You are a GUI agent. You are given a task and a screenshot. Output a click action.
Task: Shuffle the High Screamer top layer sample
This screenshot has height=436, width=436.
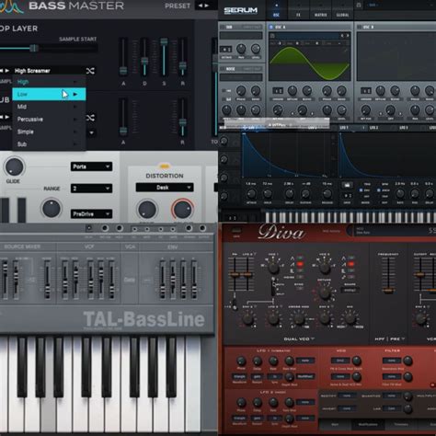coord(90,71)
